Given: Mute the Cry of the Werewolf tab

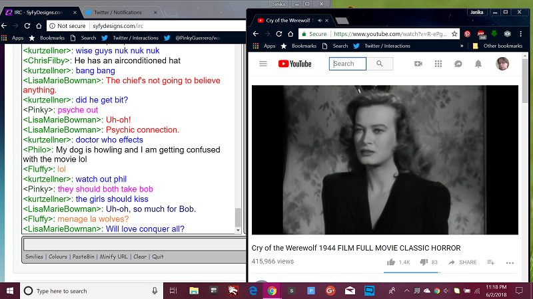Looking at the screenshot, I should tap(320, 21).
